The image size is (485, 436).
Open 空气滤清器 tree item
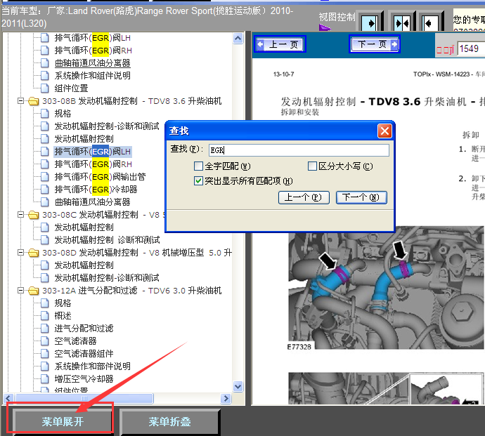75,341
